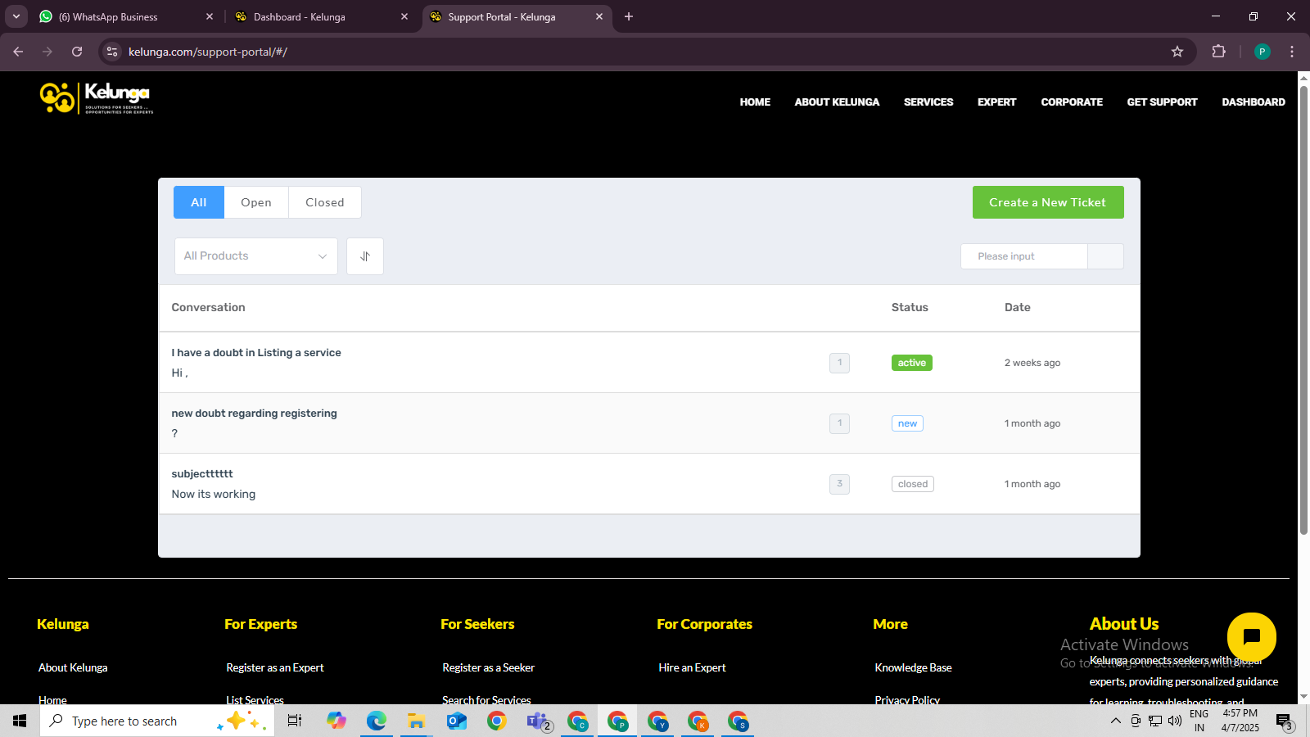Click the Date column header

coord(1018,307)
